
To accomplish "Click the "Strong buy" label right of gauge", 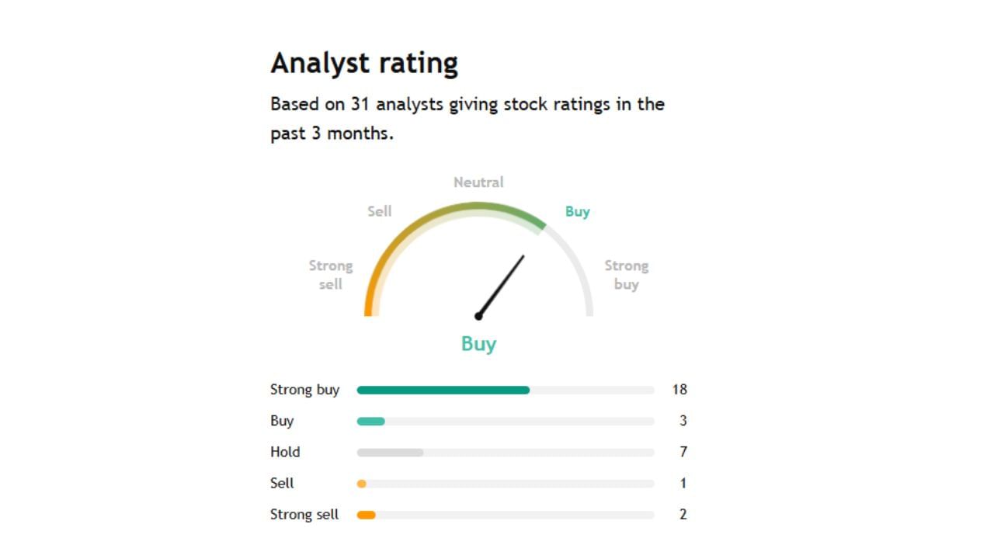I will [x=626, y=275].
